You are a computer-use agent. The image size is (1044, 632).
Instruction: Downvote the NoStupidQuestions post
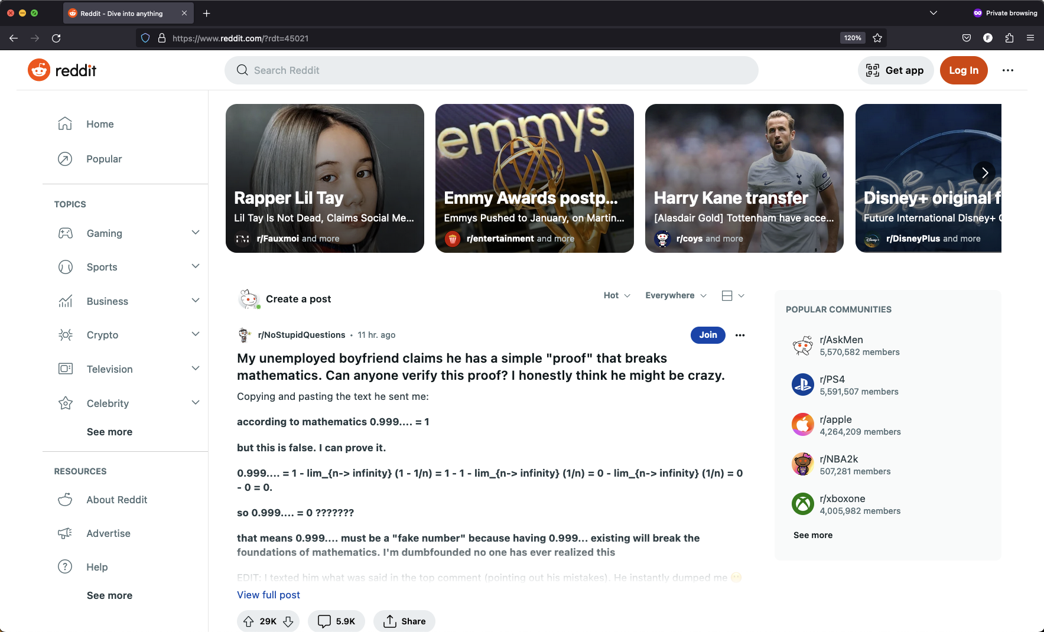[288, 621]
